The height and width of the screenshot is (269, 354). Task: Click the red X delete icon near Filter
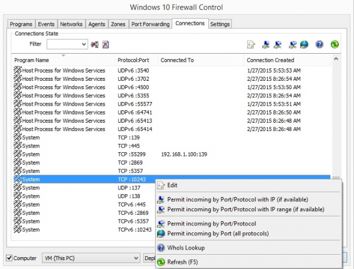[x=106, y=44]
